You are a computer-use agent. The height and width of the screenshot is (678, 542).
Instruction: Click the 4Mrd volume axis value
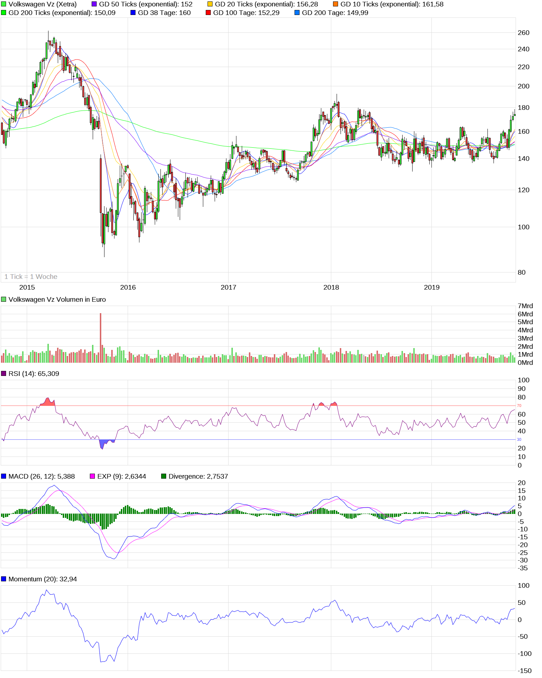pos(525,330)
